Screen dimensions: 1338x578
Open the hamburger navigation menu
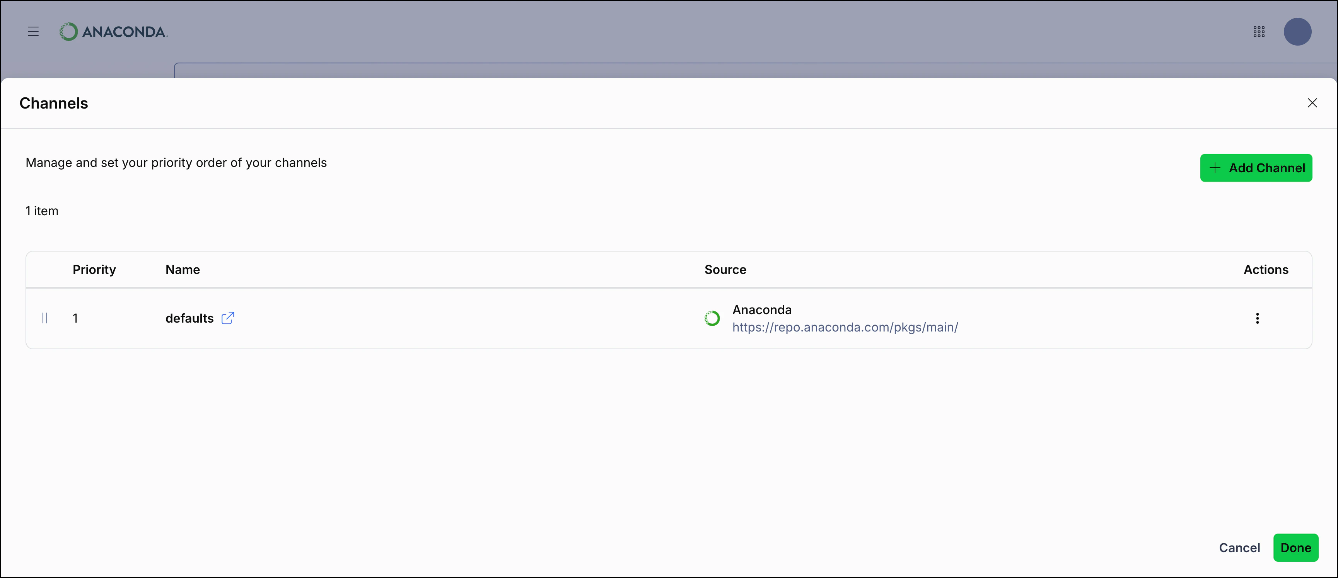tap(33, 31)
